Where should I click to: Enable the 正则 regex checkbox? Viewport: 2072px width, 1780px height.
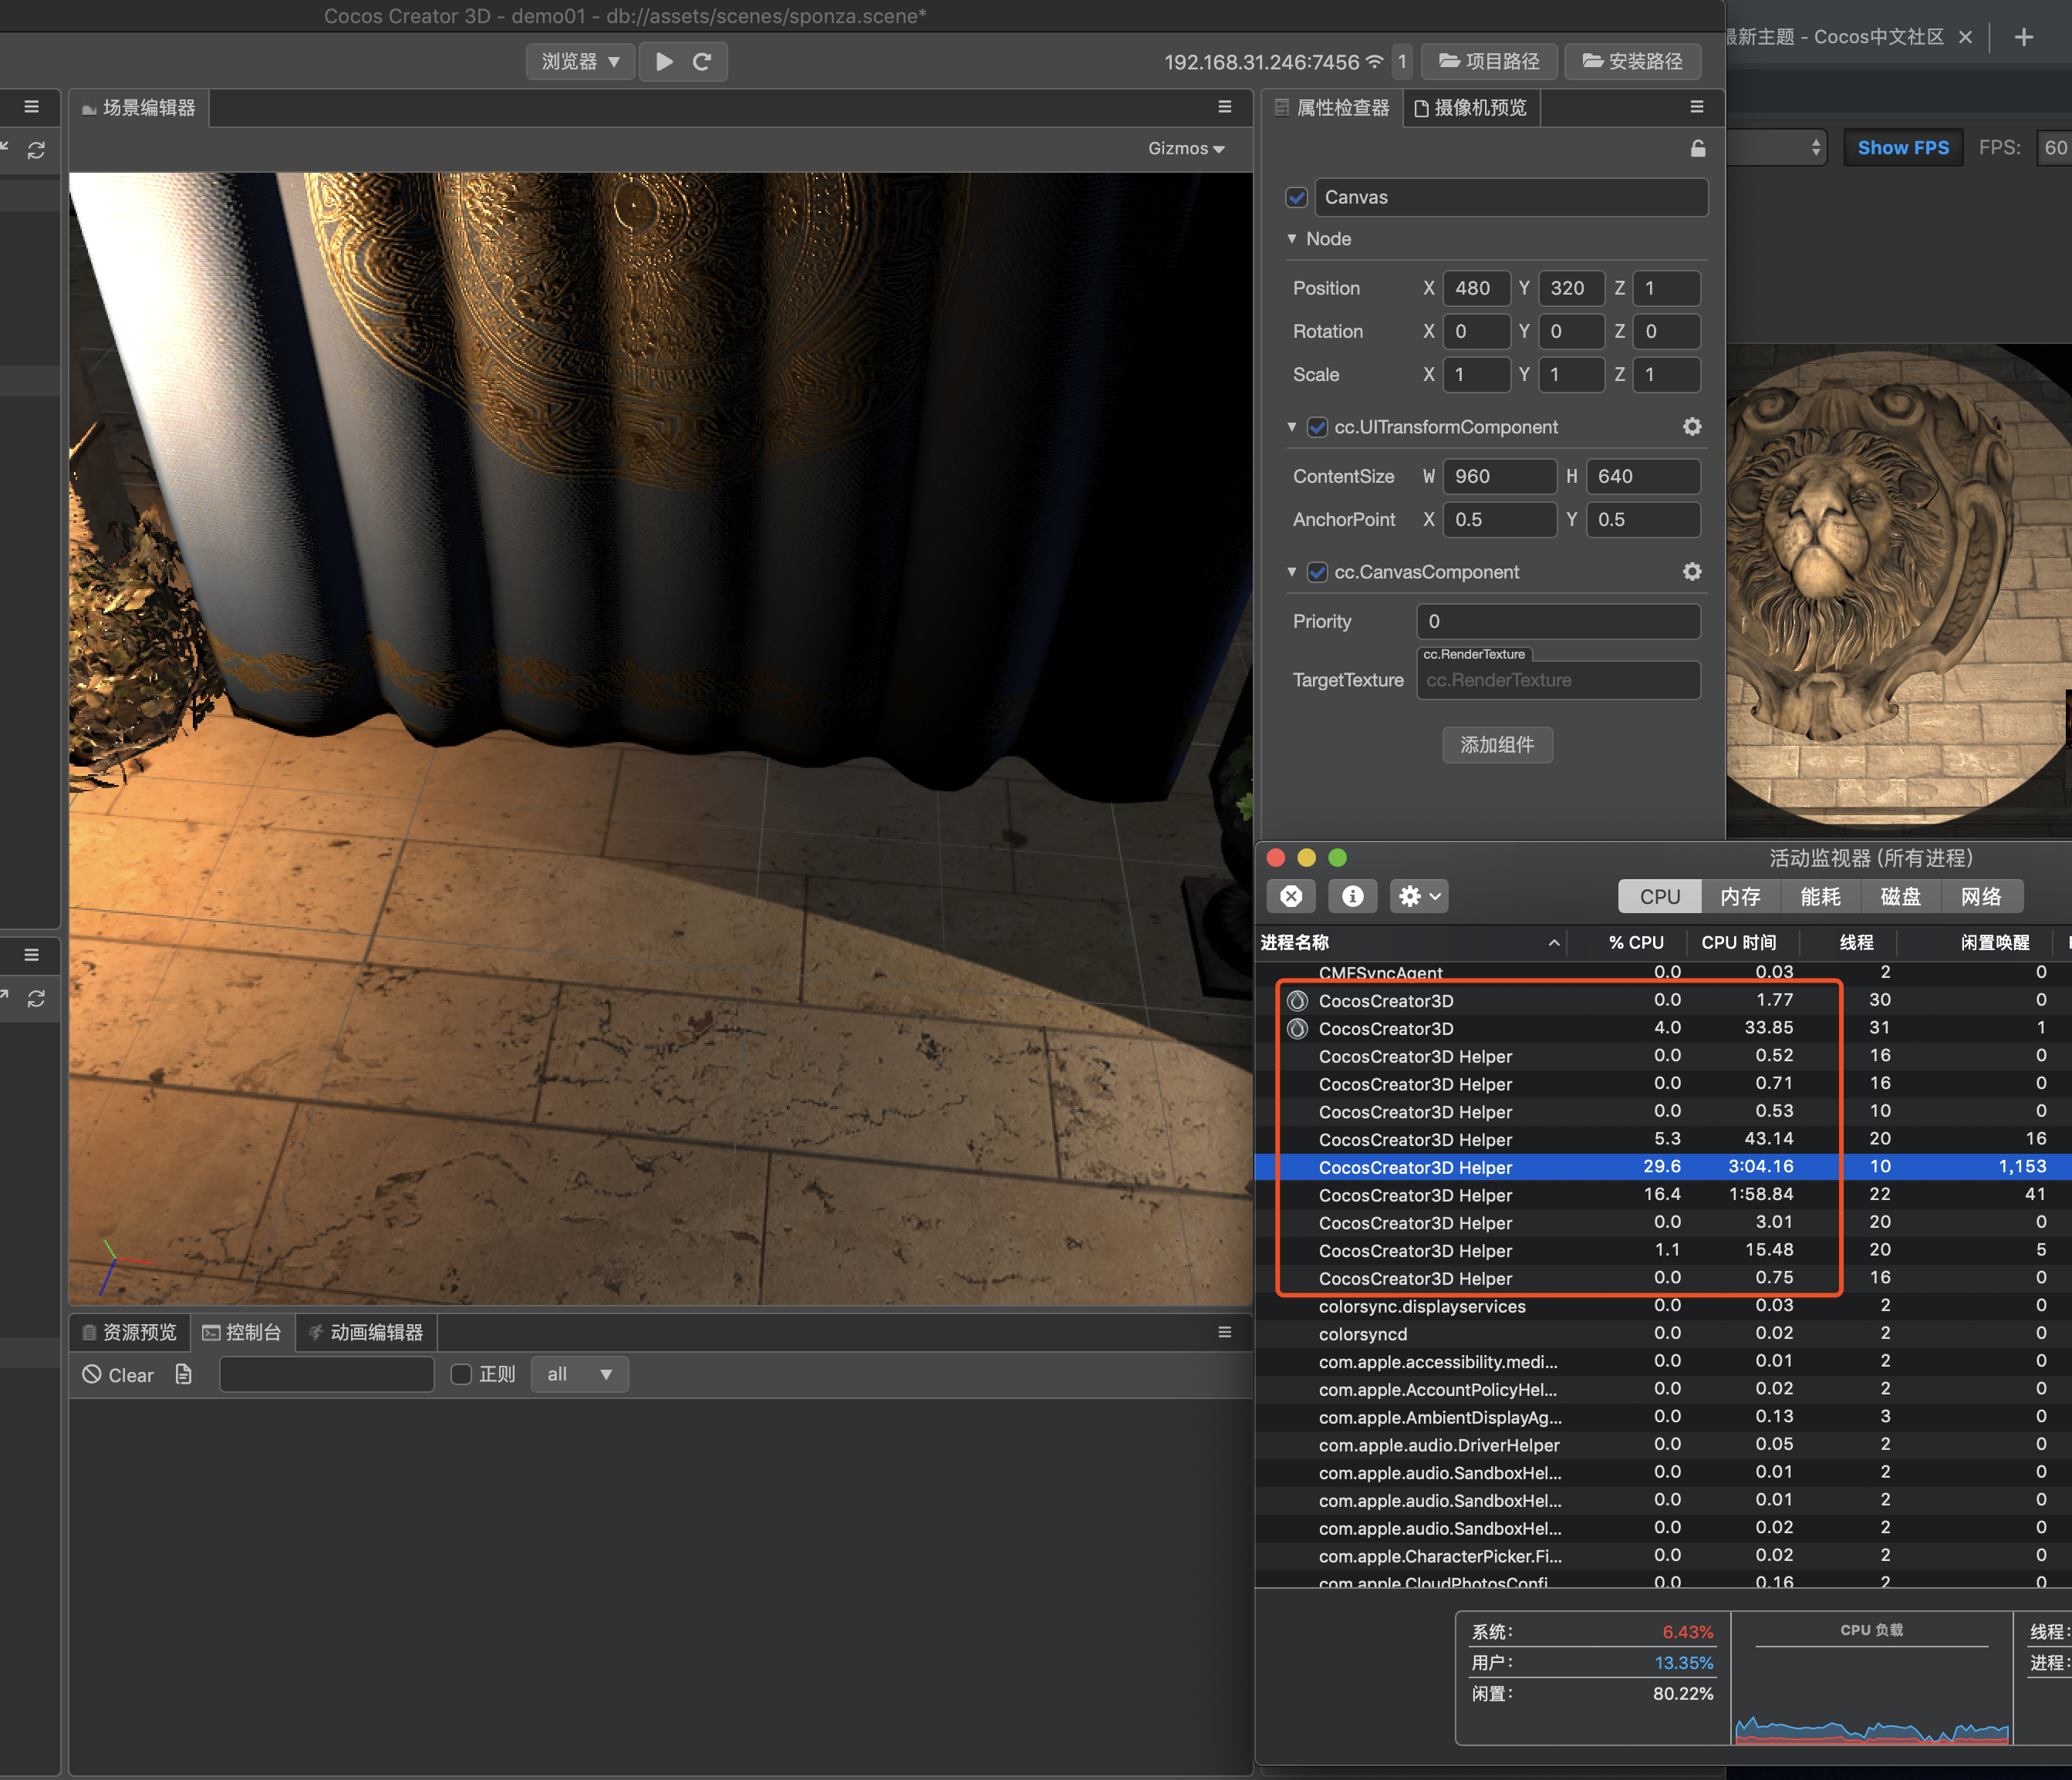click(x=461, y=1374)
